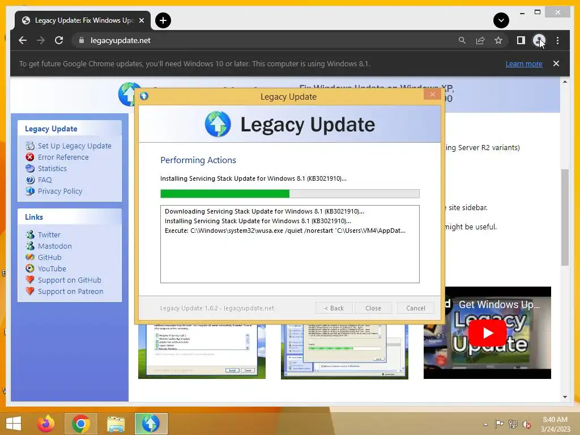
Task: Click the Legacy Update dialog title icon
Action: (144, 96)
